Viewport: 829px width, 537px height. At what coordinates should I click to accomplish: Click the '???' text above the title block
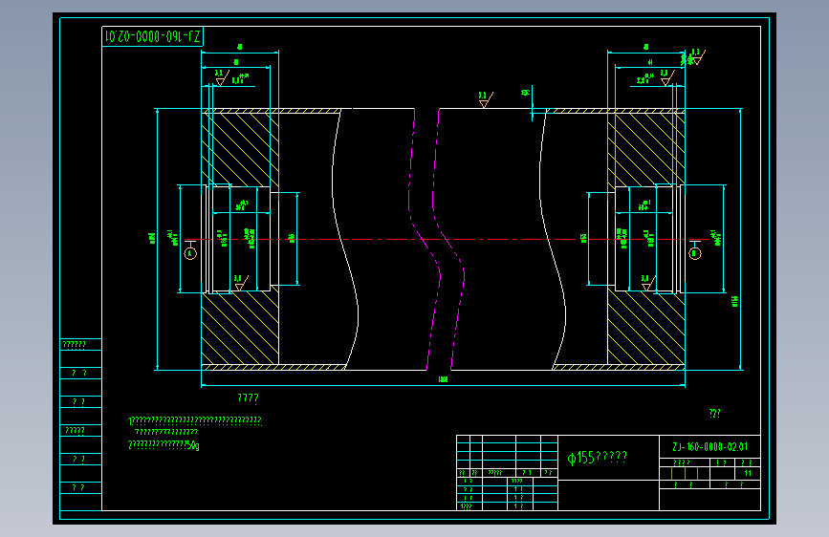pyautogui.click(x=715, y=414)
